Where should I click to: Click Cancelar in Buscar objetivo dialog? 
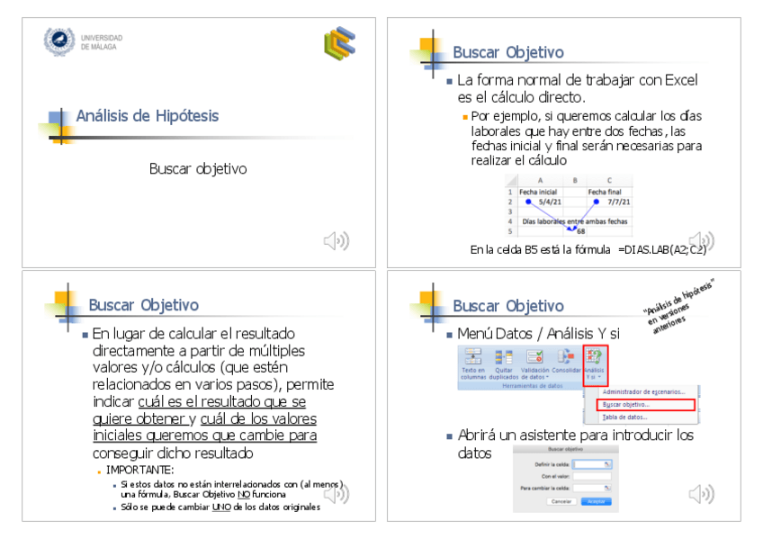point(561,501)
